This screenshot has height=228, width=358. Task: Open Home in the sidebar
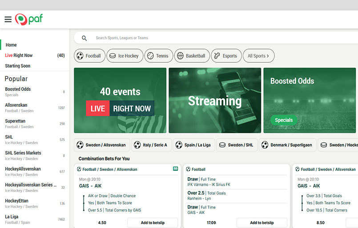[x=35, y=45]
